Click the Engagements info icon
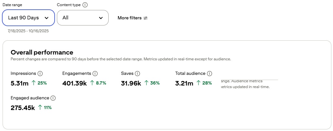The image size is (333, 131). pyautogui.click(x=95, y=74)
